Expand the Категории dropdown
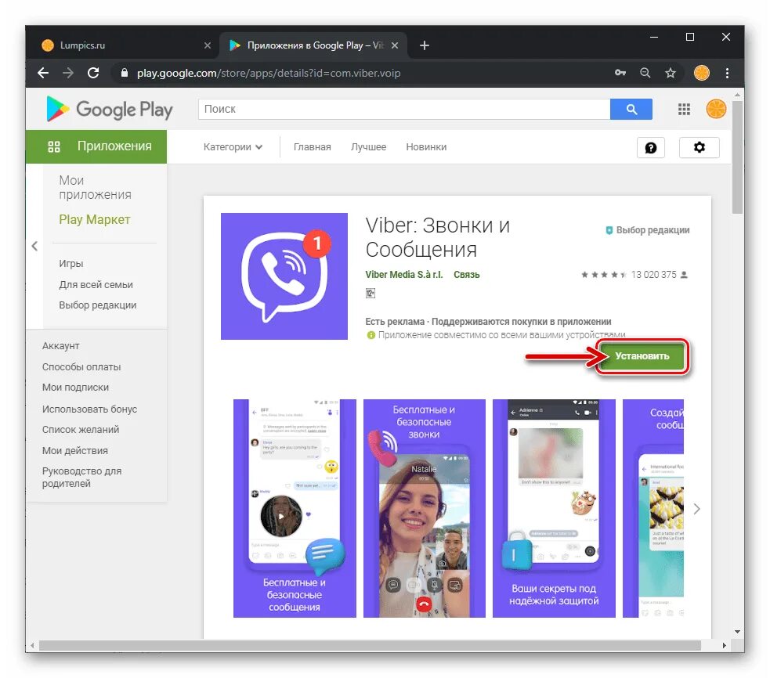Screen dimensions: 770x678 (x=233, y=146)
